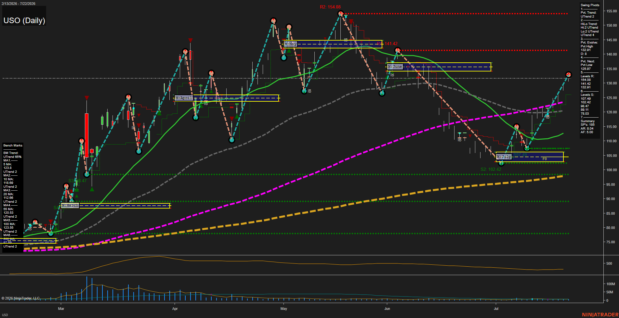This screenshot has width=619, height=318.
Task: Select the Levels R list in Swing Pivots
Action: pos(587,82)
